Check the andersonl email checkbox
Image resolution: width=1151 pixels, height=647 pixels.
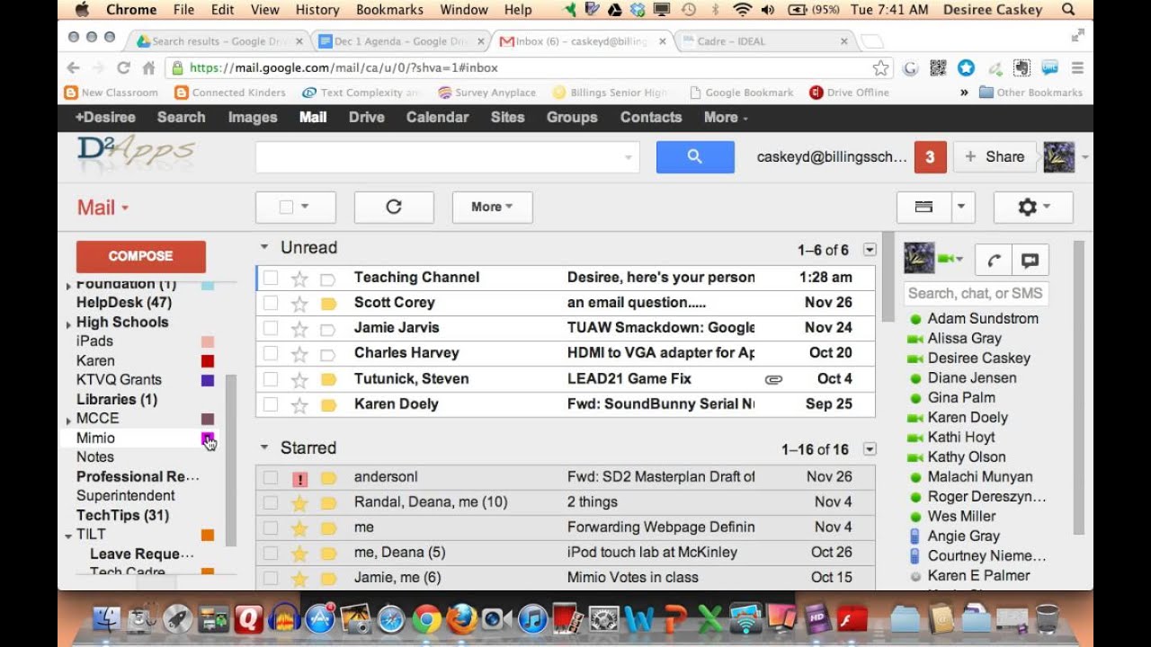(271, 478)
